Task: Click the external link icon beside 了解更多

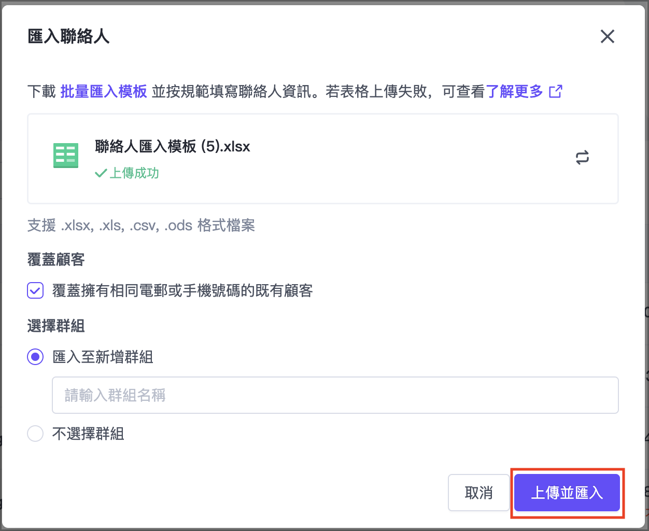Action: click(555, 91)
